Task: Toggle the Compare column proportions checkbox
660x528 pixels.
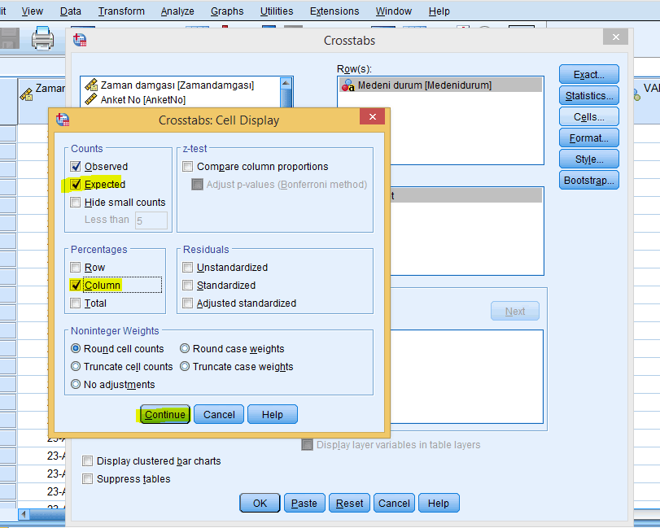Action: coord(189,167)
